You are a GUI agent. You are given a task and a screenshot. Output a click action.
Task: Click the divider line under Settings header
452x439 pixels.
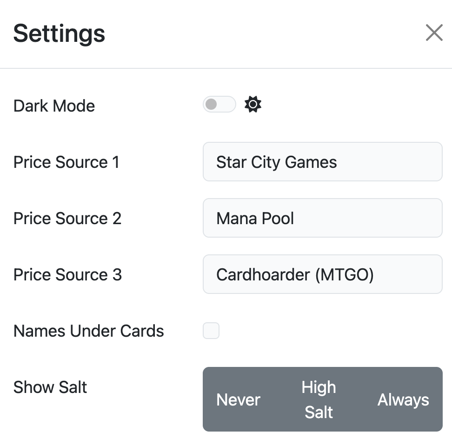point(226,68)
